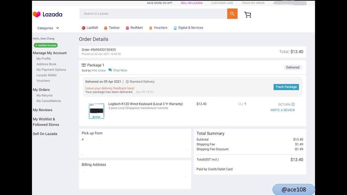Open My Reviews in sidebar
Image resolution: width=347 pixels, height=195 pixels.
43,110
